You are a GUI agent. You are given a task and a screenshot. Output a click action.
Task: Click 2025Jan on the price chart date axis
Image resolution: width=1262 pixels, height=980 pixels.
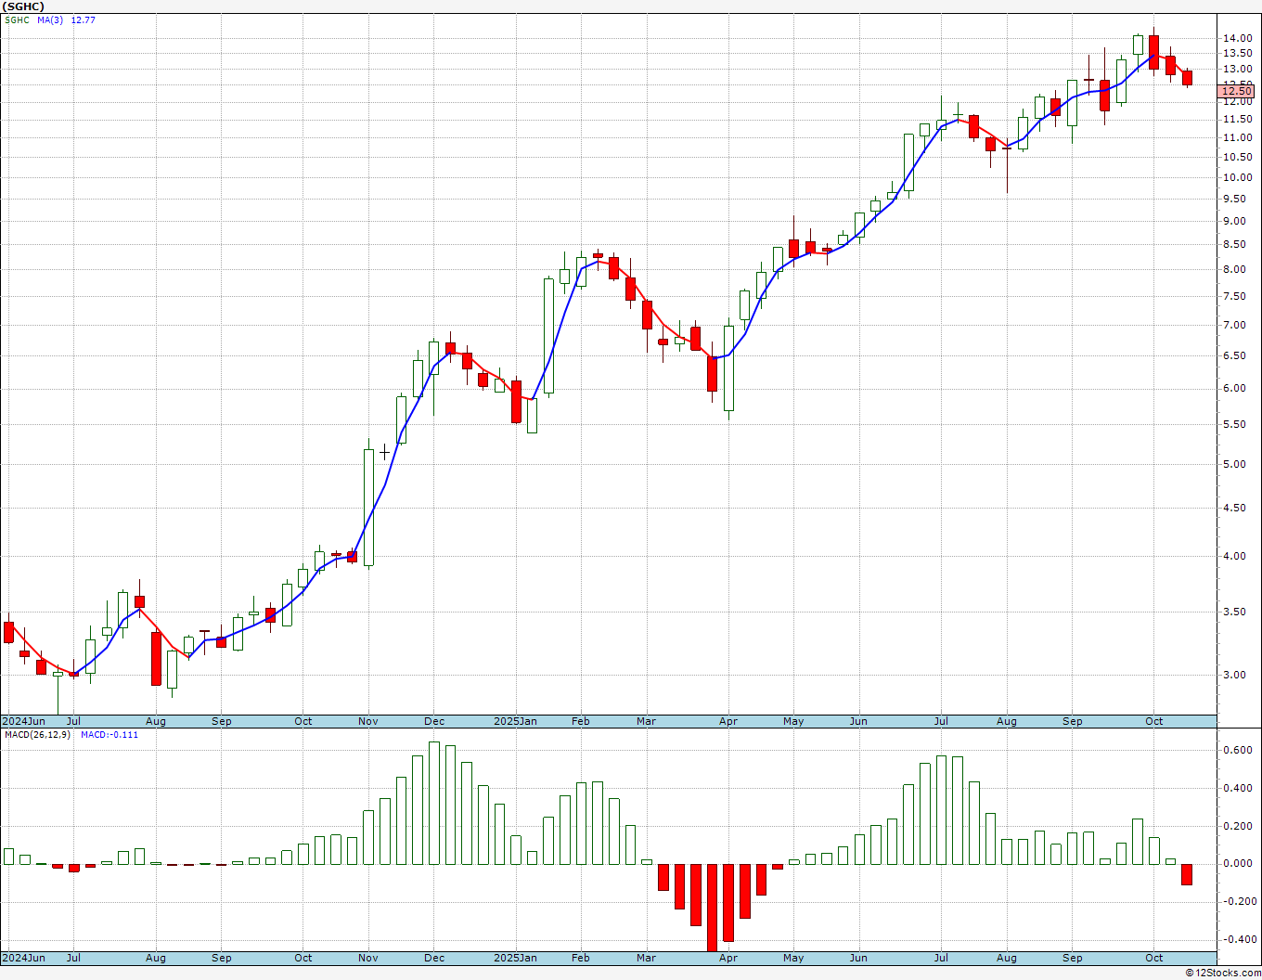pos(515,721)
